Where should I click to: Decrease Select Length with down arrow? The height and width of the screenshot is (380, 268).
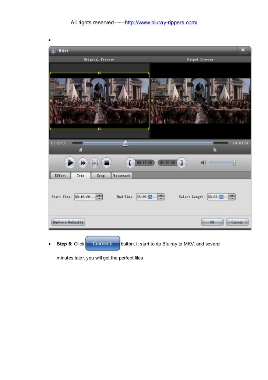click(232, 199)
